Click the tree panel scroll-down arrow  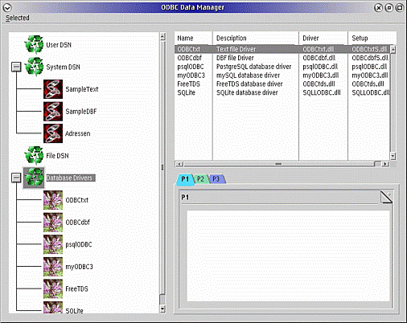(162, 309)
